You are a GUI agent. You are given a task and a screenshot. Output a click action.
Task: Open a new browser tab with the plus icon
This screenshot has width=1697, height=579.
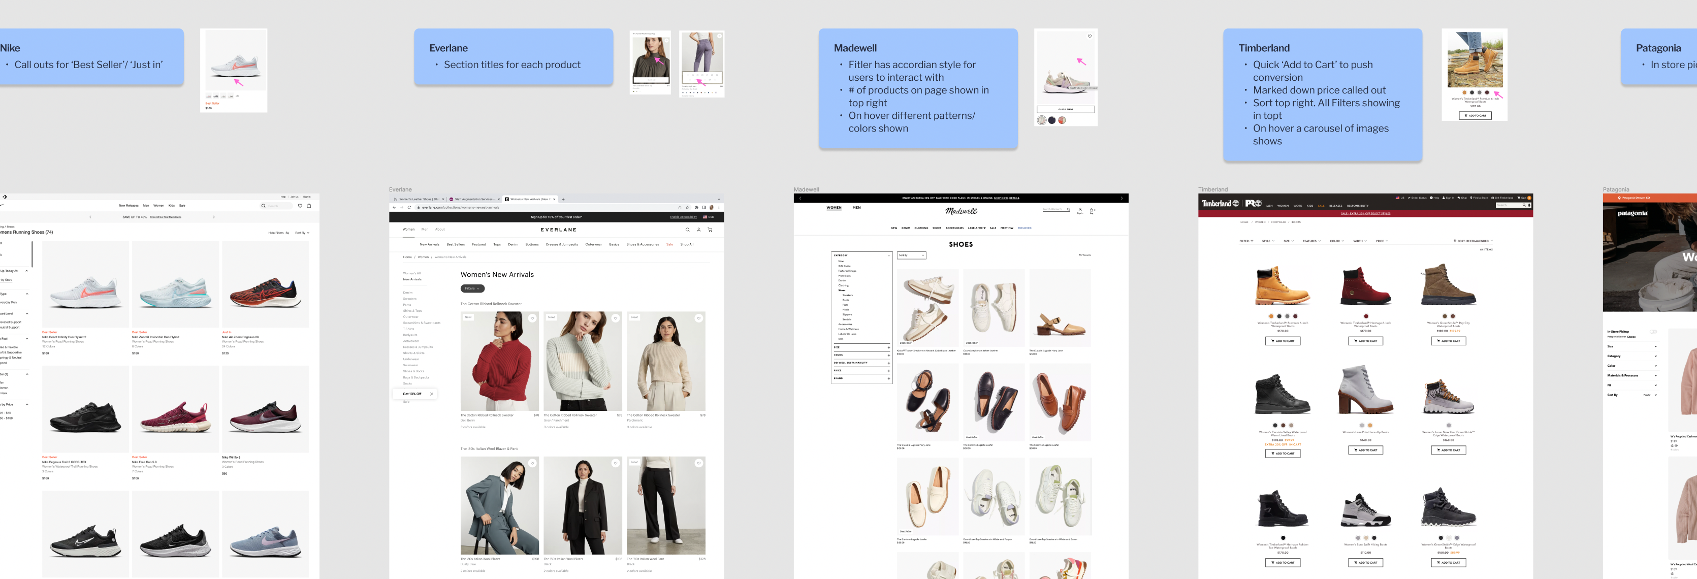pos(563,199)
